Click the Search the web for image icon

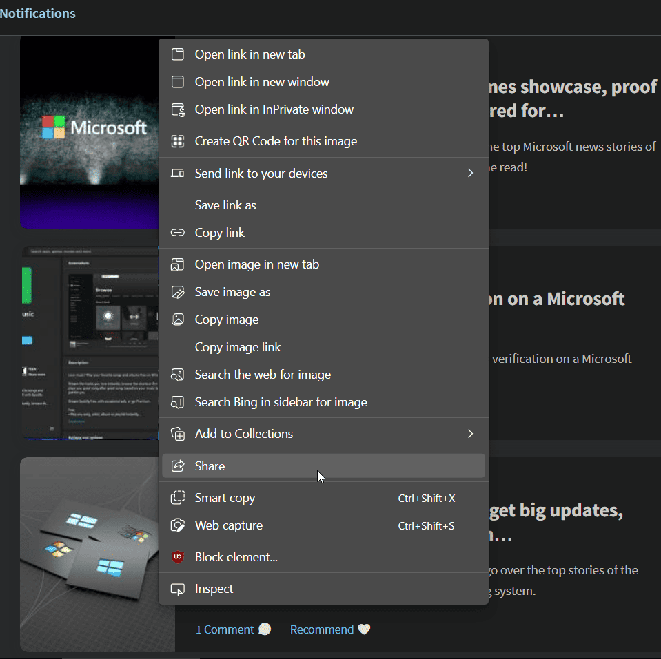click(177, 375)
